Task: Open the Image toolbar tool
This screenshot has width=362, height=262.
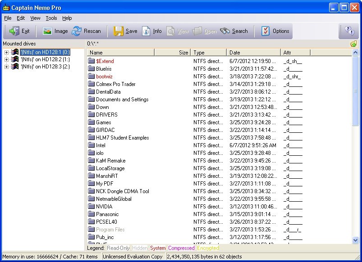Action: [47, 31]
